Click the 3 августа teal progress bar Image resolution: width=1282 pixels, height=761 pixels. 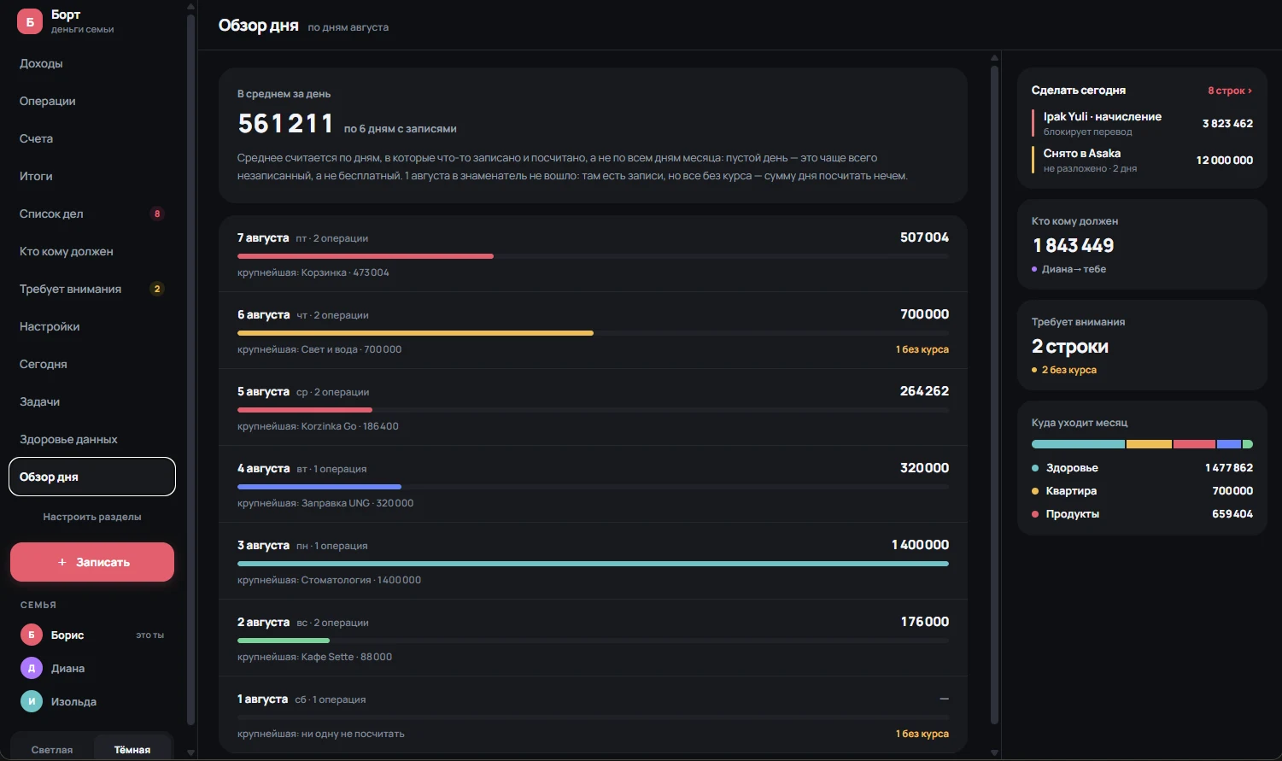(x=593, y=564)
